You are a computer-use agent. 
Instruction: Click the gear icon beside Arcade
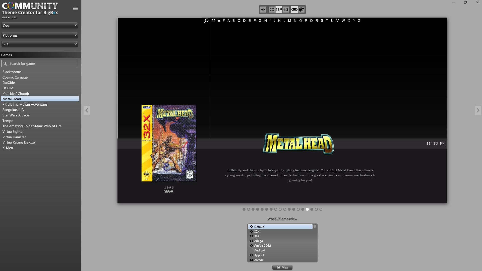tap(251, 260)
